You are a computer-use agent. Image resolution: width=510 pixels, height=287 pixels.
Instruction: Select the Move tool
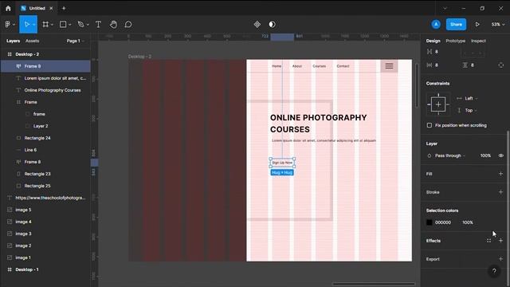[x=26, y=25]
